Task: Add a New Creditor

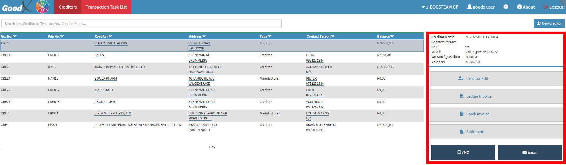Action: [x=549, y=23]
